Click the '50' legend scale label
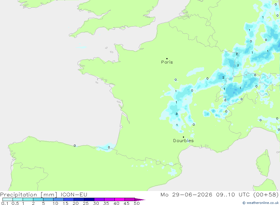Screen dimensions: 280x205 (x=137, y=203)
